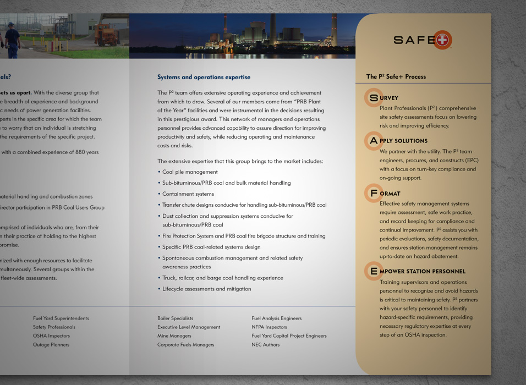The width and height of the screenshot is (526, 385).
Task: Click the circled E letter of Empower
Action: (x=374, y=271)
